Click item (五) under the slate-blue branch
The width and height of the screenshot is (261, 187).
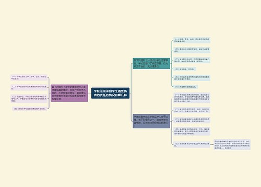pos(192,144)
